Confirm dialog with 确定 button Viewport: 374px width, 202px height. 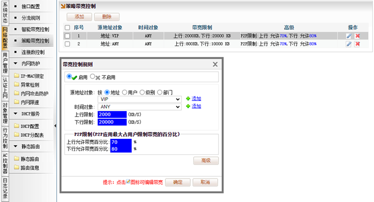178,182
